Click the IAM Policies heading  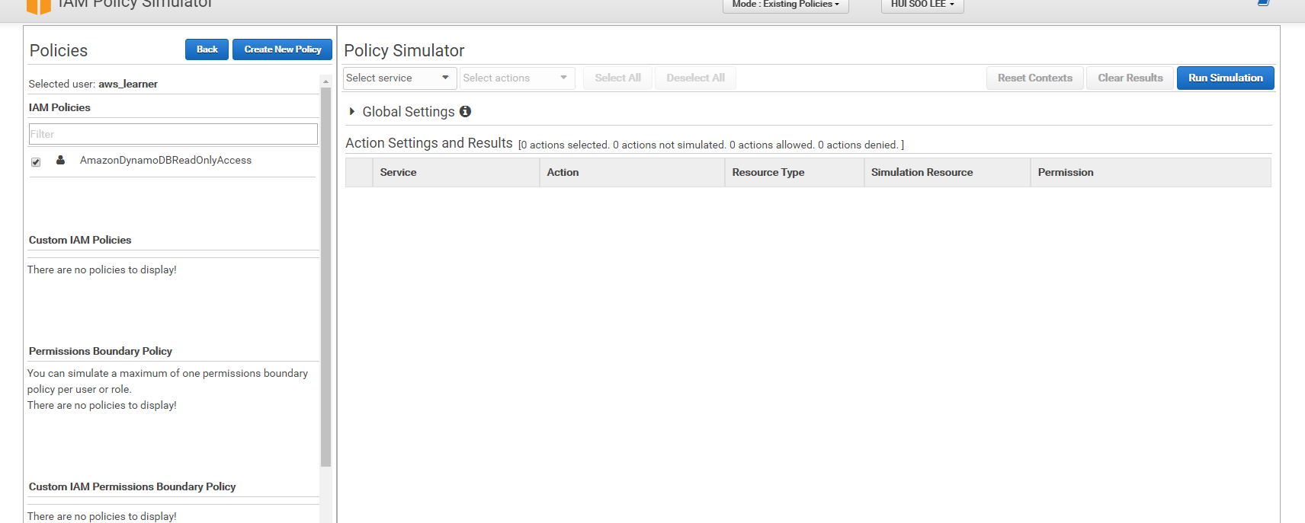59,107
